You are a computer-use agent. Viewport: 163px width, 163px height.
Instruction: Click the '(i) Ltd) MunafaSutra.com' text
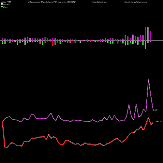[x=135, y=2]
